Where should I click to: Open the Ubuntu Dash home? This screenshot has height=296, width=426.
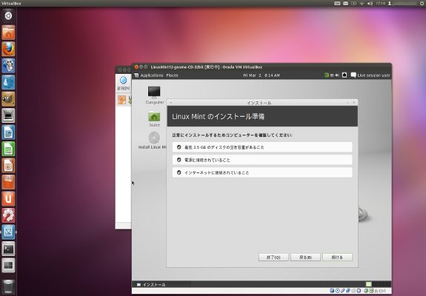8,16
